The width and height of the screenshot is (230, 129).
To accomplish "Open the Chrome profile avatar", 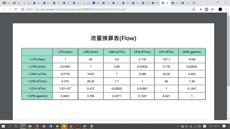I will coord(220,9).
